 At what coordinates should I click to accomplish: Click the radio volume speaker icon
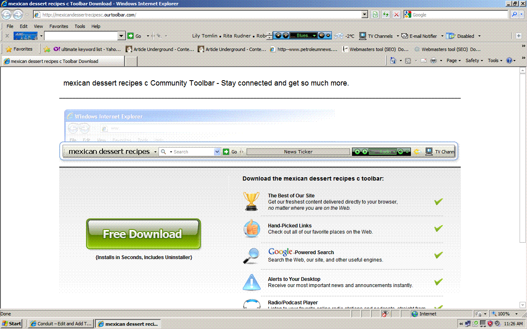(x=321, y=36)
